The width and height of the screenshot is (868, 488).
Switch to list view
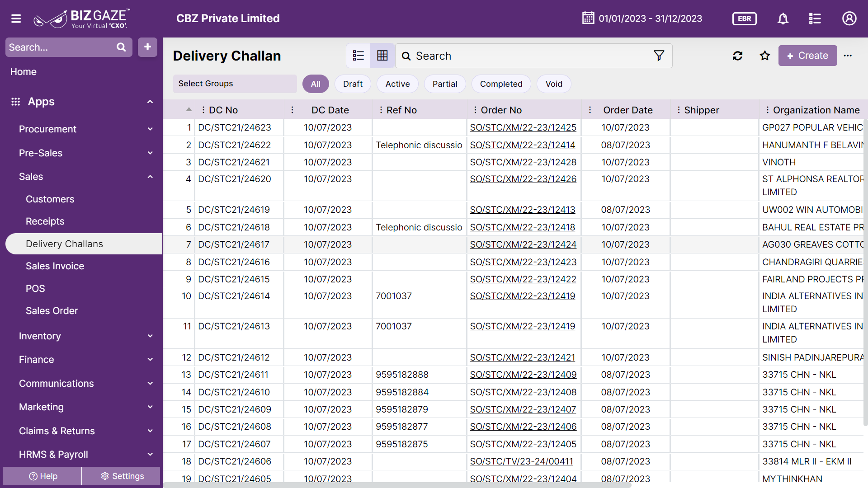(x=359, y=56)
